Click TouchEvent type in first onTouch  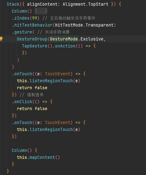click(x=58, y=74)
